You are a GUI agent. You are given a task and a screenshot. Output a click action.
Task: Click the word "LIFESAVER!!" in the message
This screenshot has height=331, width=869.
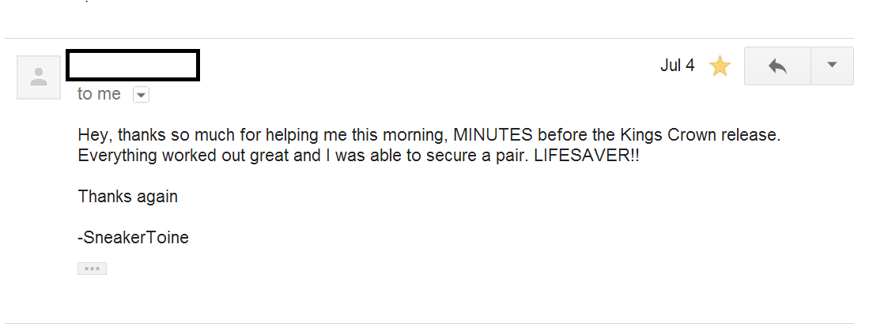click(586, 155)
